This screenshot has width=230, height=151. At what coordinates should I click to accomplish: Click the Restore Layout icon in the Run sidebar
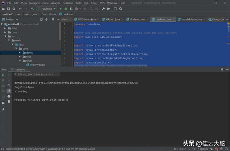pyautogui.click(x=3, y=103)
